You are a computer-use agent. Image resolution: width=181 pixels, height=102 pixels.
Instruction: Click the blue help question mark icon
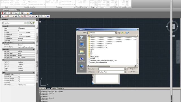click(x=31, y=13)
